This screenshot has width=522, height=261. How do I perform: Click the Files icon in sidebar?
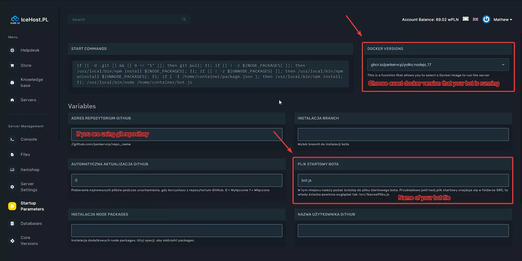tap(12, 155)
